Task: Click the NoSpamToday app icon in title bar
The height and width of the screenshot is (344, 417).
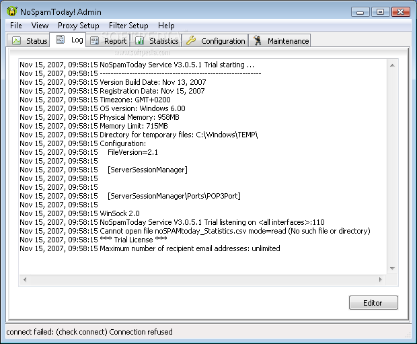Action: pyautogui.click(x=12, y=11)
